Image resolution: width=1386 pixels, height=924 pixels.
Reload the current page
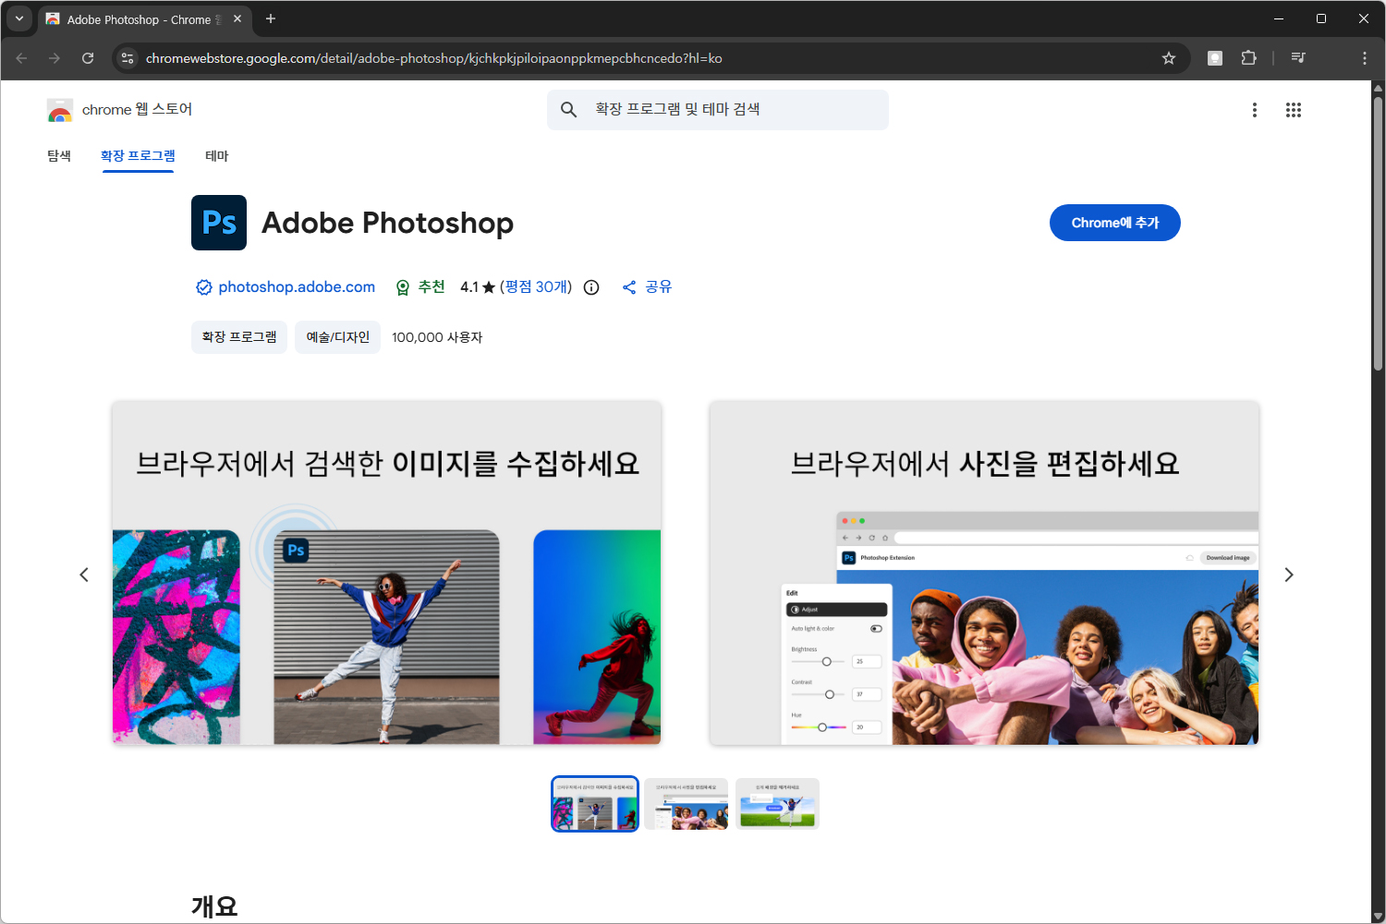(x=88, y=58)
